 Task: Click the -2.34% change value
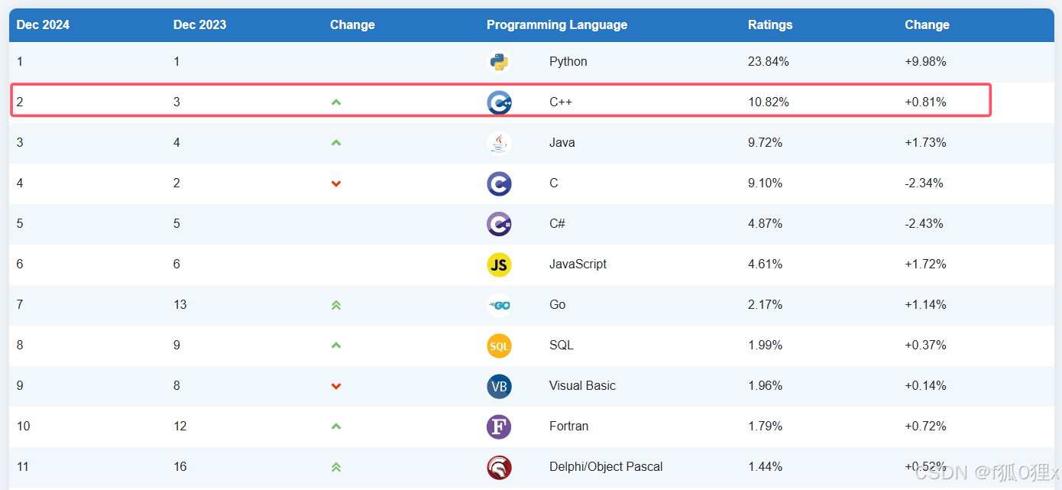[924, 183]
